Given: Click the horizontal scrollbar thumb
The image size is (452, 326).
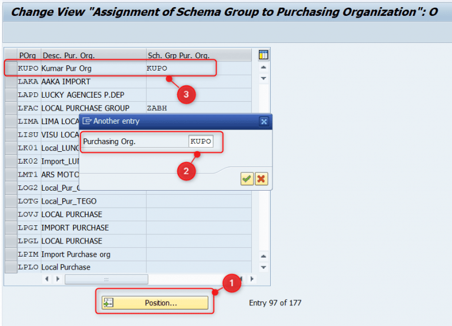Looking at the screenshot, I should (x=107, y=279).
